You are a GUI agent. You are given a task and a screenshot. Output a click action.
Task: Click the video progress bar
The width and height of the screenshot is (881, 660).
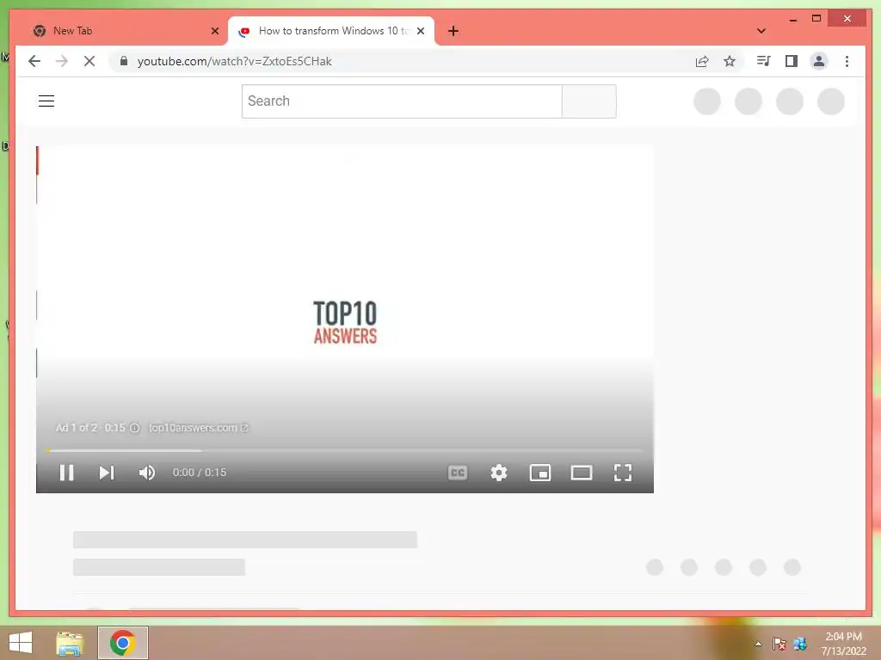[x=344, y=450]
